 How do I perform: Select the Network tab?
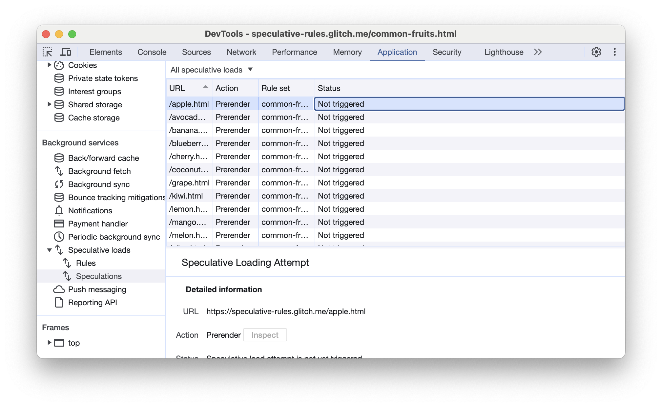(241, 52)
